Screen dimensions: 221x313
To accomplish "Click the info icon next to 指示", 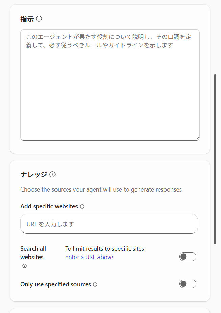I will (39, 19).
